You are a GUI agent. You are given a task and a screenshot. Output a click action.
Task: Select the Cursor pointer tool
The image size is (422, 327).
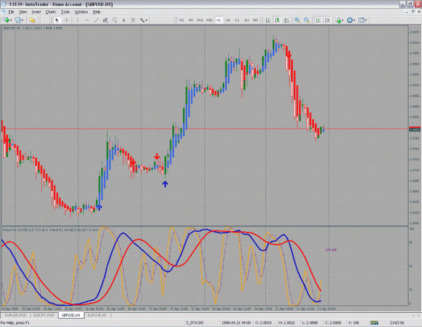pos(57,20)
